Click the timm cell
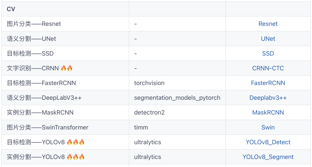The image size is (312, 167). click(141, 127)
